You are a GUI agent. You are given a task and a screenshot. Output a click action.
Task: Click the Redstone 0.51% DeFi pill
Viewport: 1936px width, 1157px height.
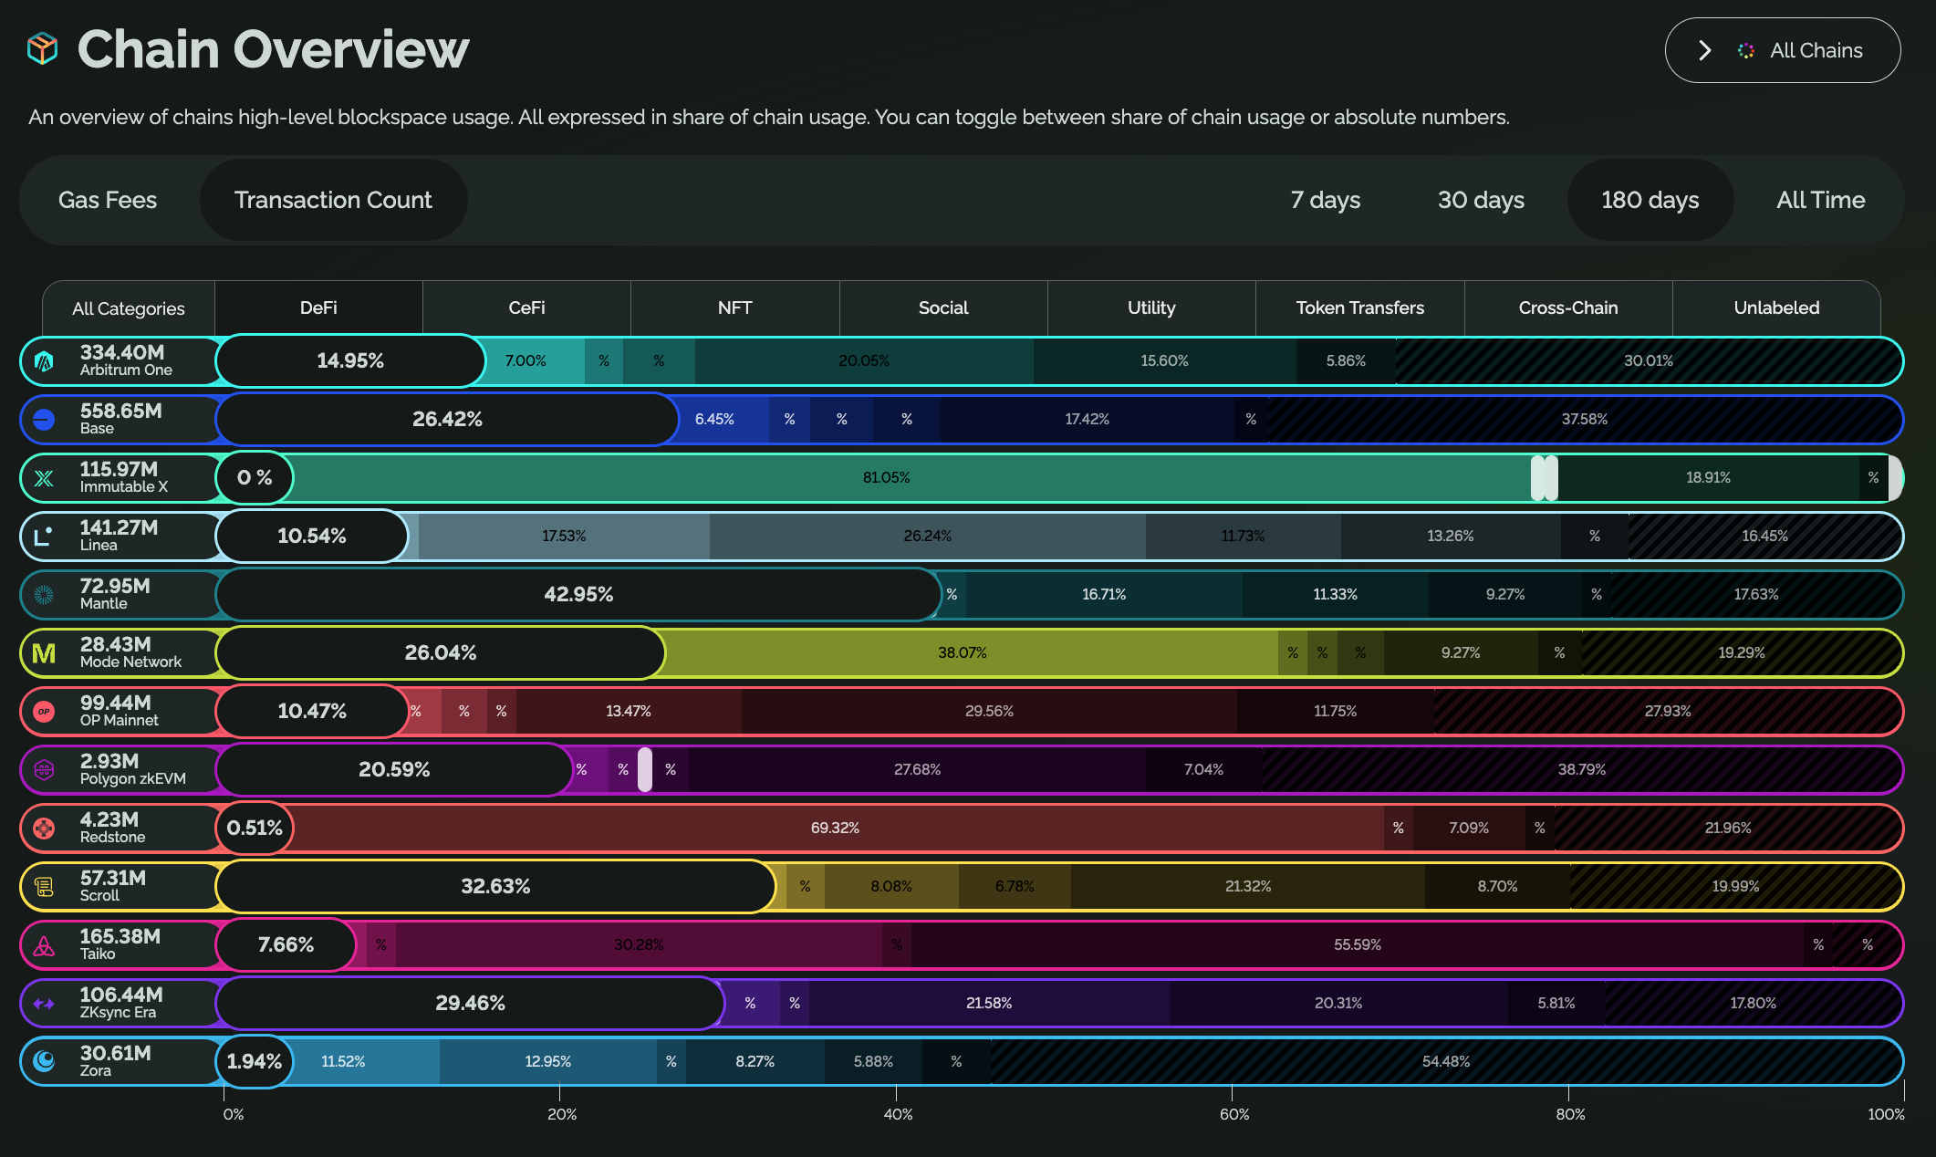[x=255, y=829]
